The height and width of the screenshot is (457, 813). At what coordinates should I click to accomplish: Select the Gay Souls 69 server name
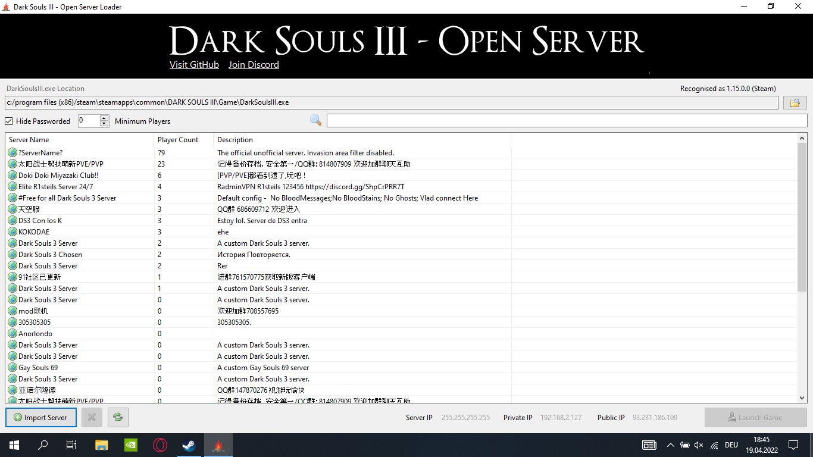pos(38,368)
